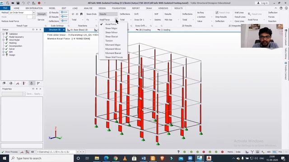Toggle the Strength result type
This screenshot has height=162, width=289.
pyautogui.click(x=42, y=14)
